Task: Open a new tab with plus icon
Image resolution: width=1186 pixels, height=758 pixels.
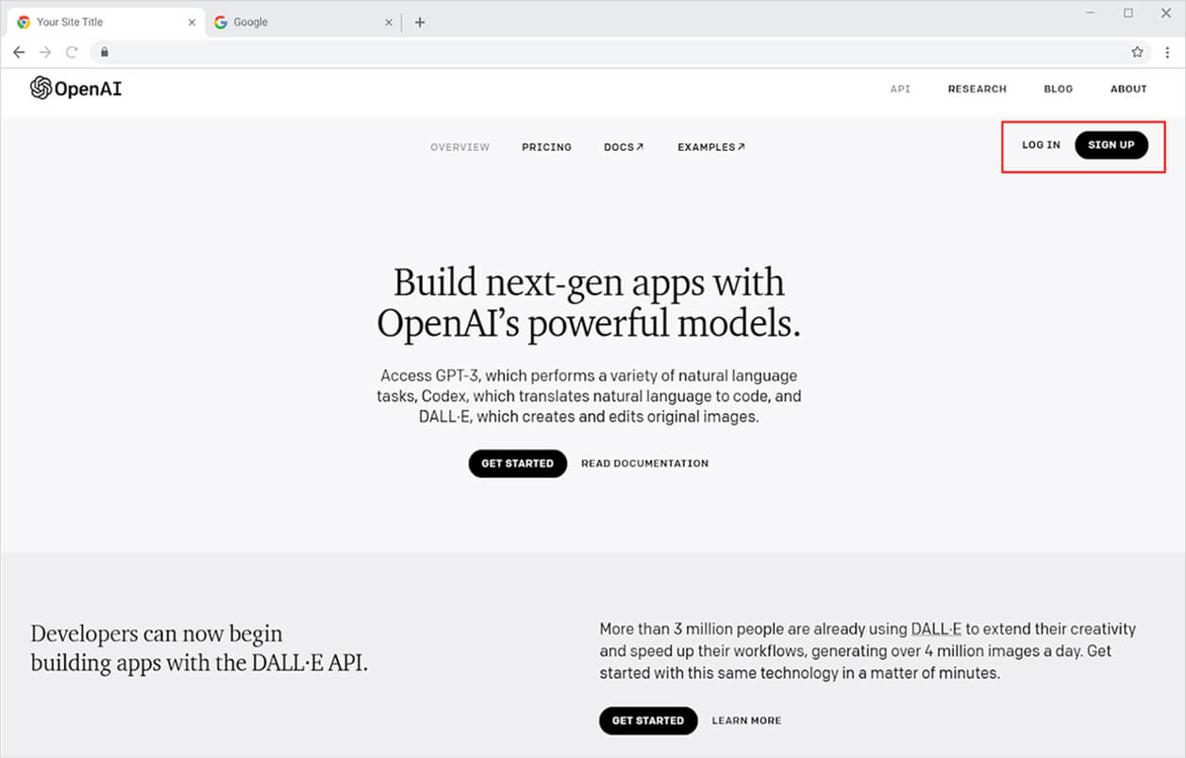Action: (x=420, y=23)
